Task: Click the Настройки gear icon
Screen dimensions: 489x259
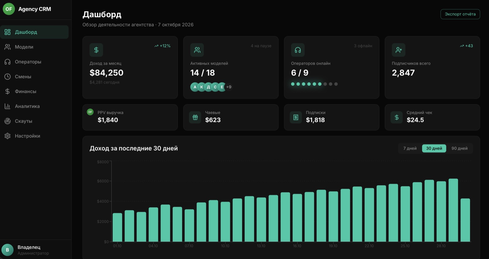Action: 7,136
